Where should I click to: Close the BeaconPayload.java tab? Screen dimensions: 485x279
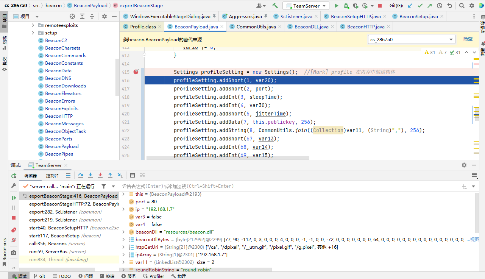point(223,26)
